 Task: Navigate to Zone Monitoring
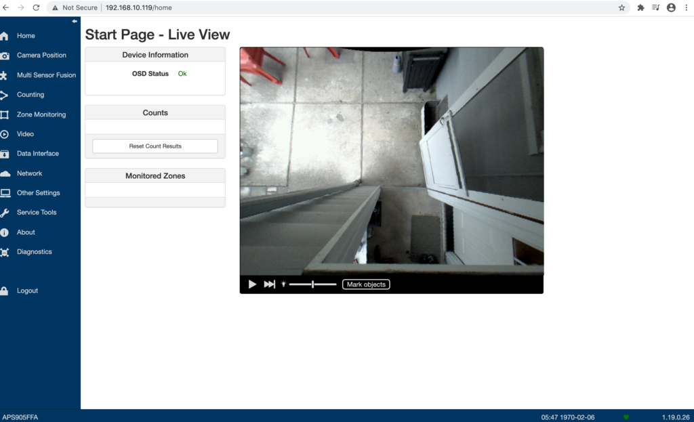pyautogui.click(x=41, y=114)
